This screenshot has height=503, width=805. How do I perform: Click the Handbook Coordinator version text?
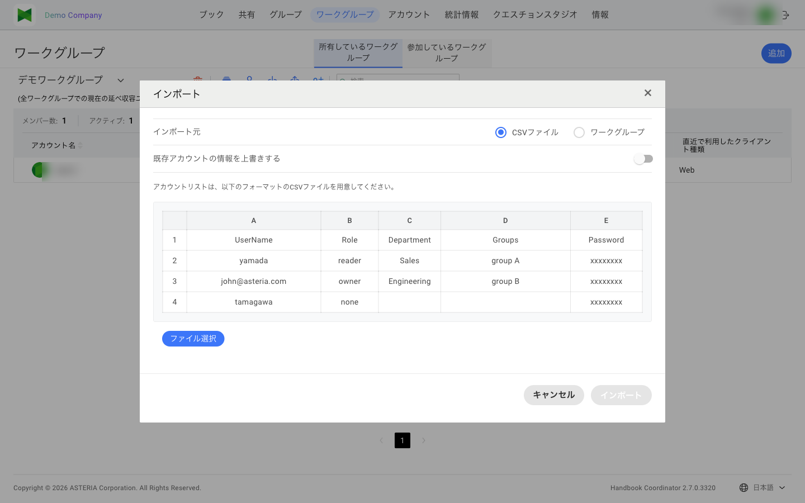click(x=663, y=488)
